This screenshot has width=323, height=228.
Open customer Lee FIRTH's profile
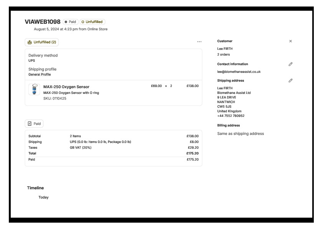click(x=225, y=49)
